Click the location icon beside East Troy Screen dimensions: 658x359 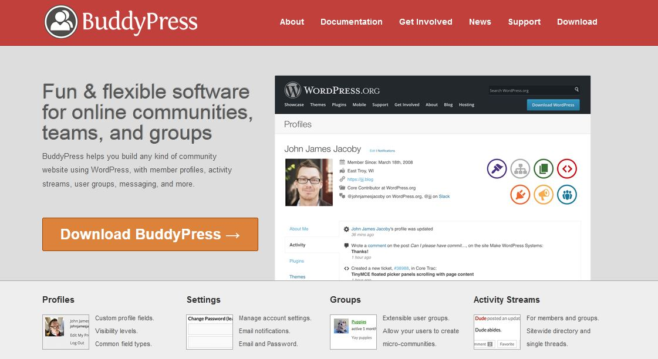pyautogui.click(x=342, y=171)
